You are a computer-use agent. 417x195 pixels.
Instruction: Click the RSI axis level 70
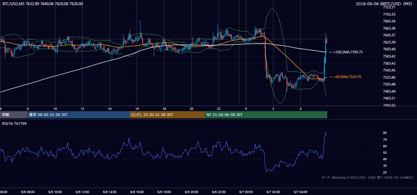385,139
